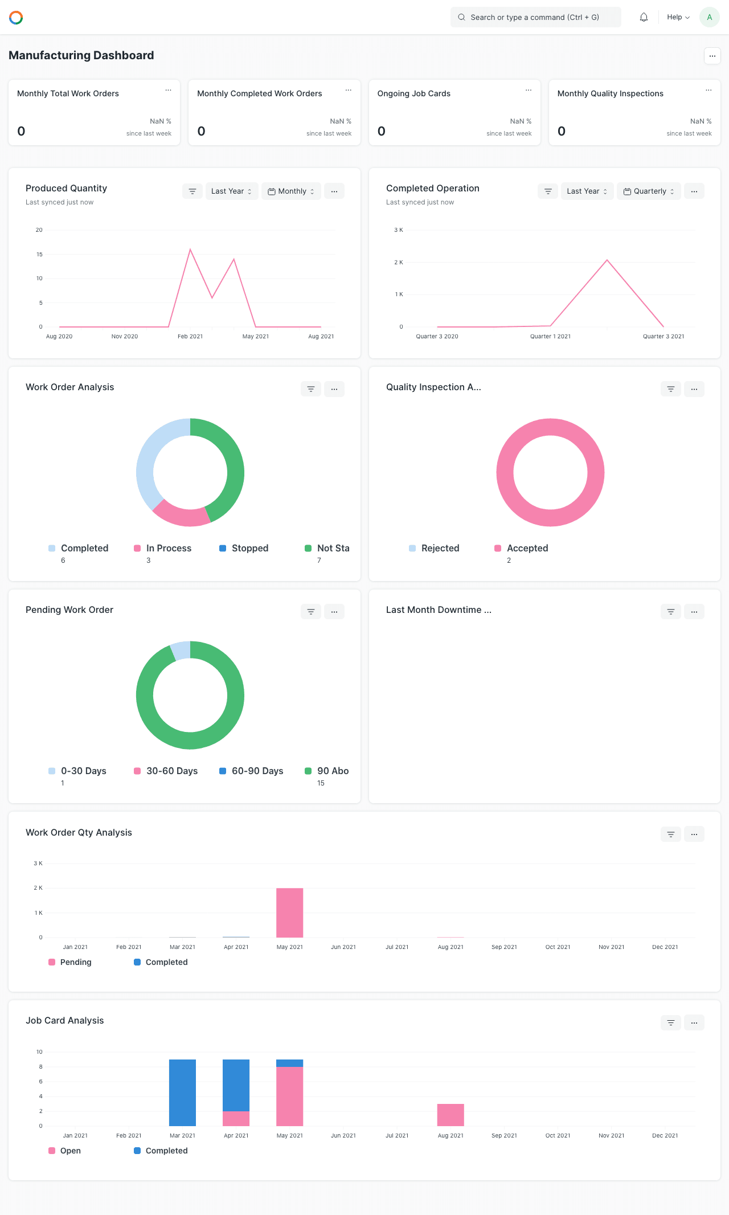This screenshot has width=729, height=1215.
Task: Click the ellipsis menu on Completed Operation chart
Action: coord(694,191)
